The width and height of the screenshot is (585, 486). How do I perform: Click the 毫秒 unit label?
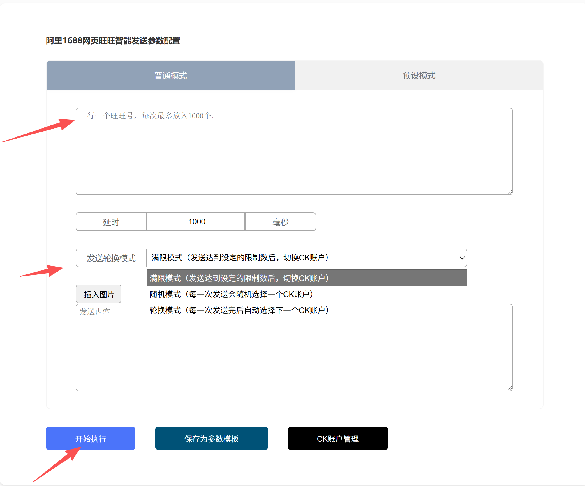coord(280,222)
